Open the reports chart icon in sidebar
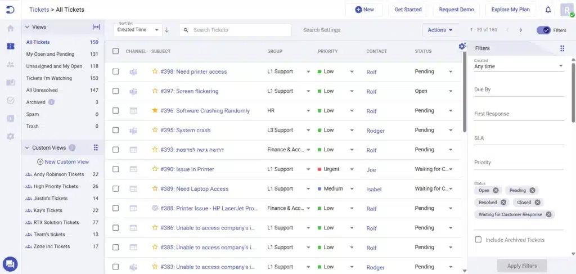Image resolution: width=576 pixels, height=274 pixels. click(11, 118)
